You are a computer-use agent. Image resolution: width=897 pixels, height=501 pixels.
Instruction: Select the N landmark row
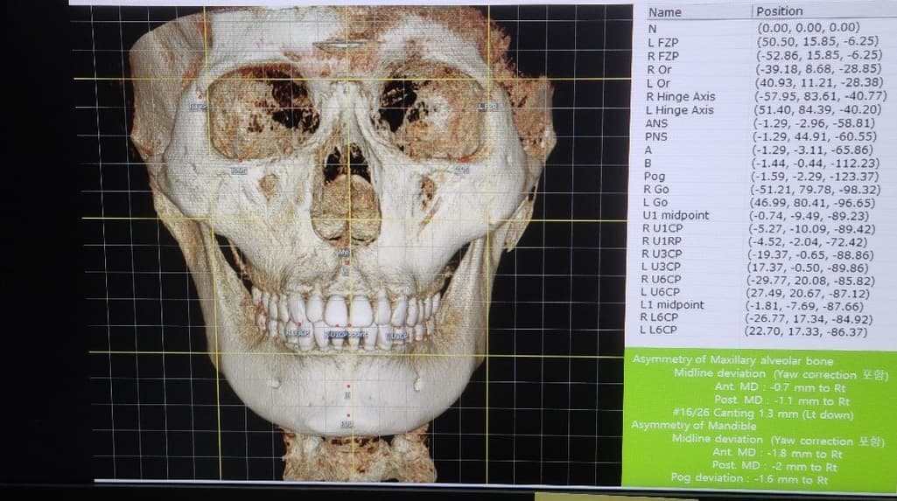[652, 29]
